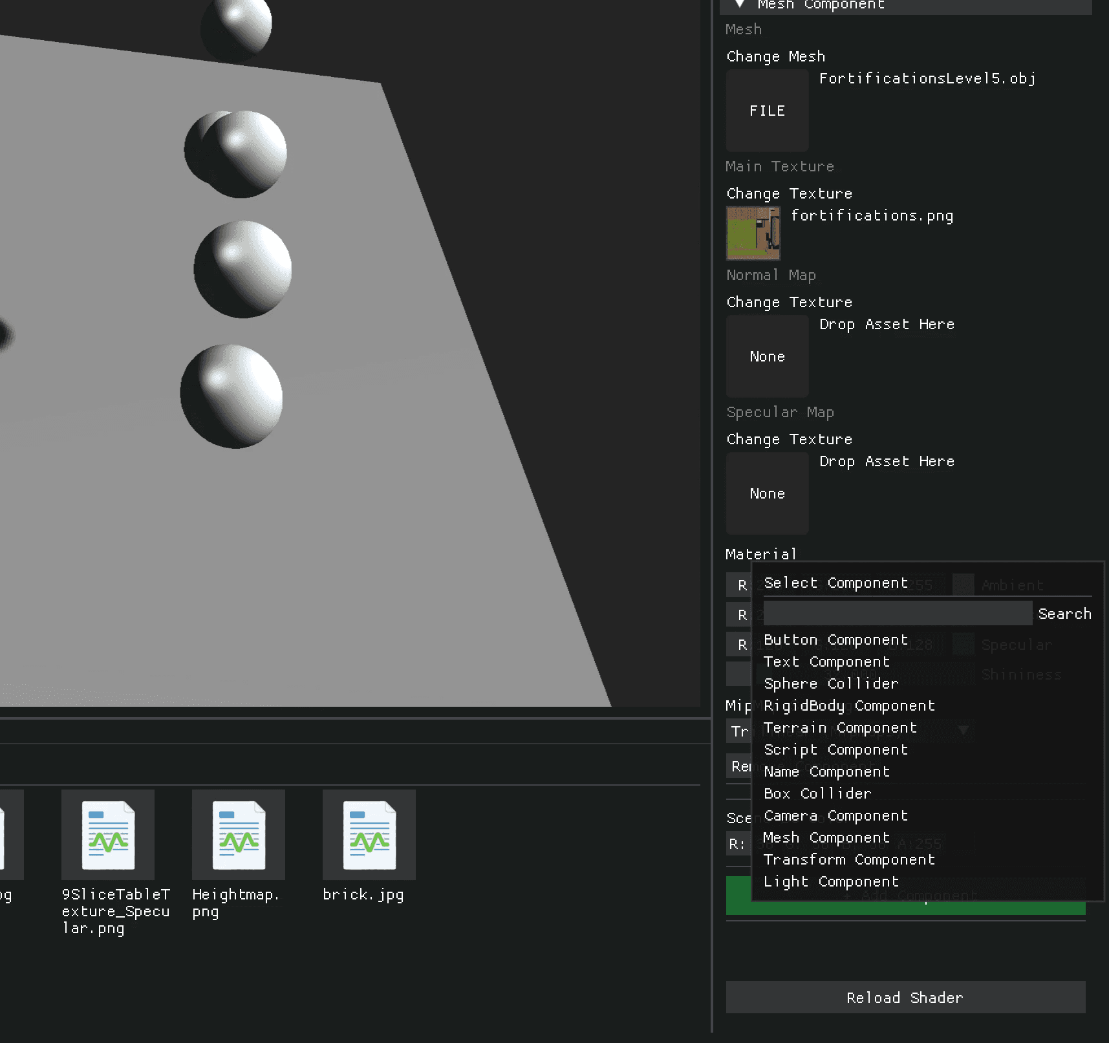Add Box Collider from the popup list
The image size is (1109, 1043).
pos(817,793)
